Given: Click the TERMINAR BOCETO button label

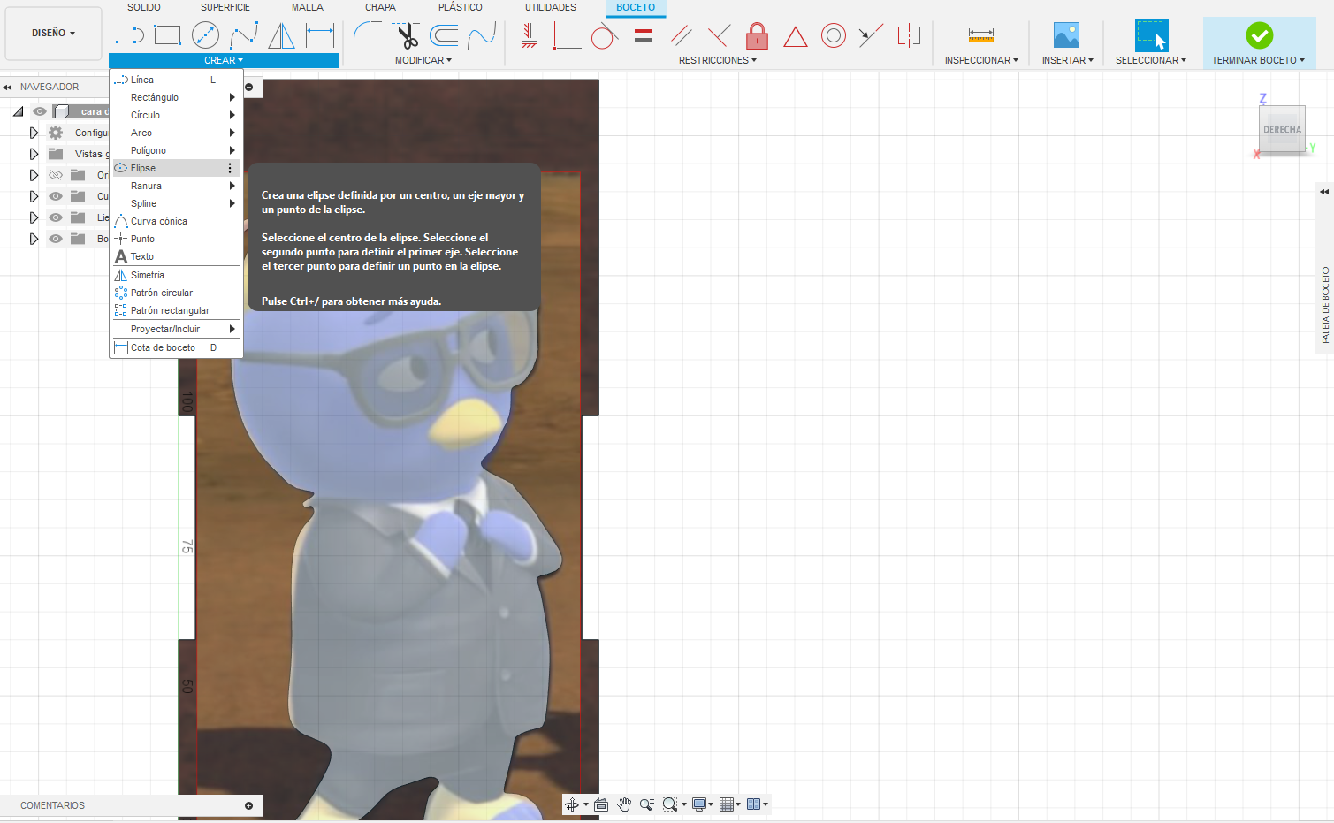Looking at the screenshot, I should [1258, 60].
